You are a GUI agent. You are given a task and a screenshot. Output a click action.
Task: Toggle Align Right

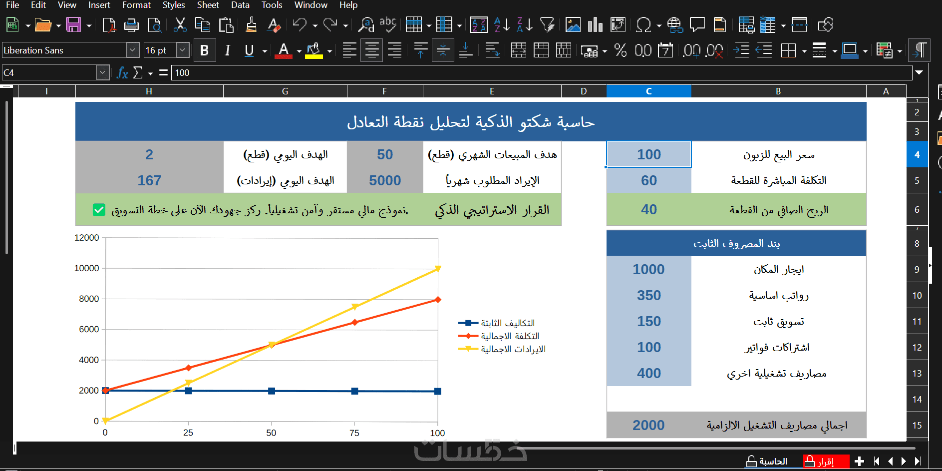tap(394, 50)
